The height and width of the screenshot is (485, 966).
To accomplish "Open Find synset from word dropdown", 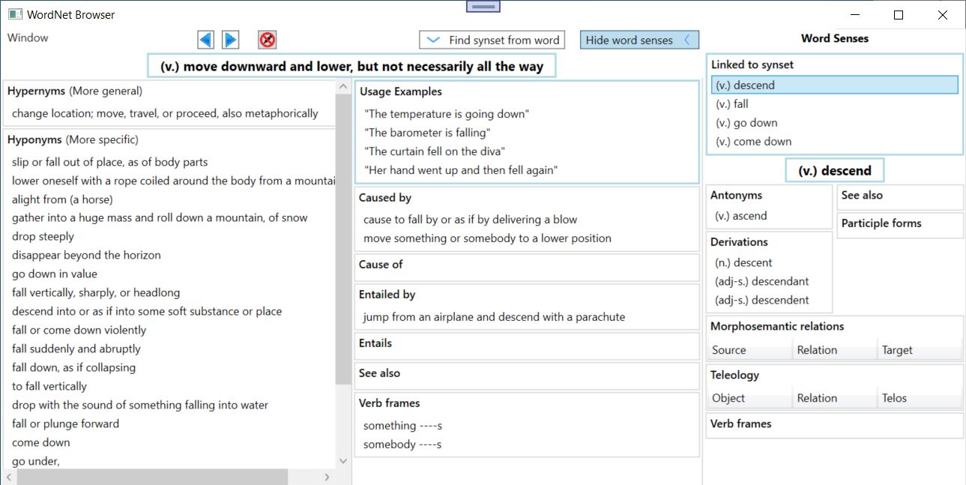I will click(x=491, y=40).
